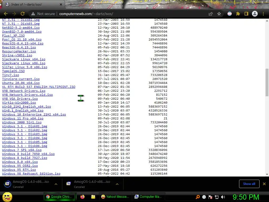The image size is (269, 202).
Task: Open the NetBSD-9.2-amd64.iso link
Action: 21,28
